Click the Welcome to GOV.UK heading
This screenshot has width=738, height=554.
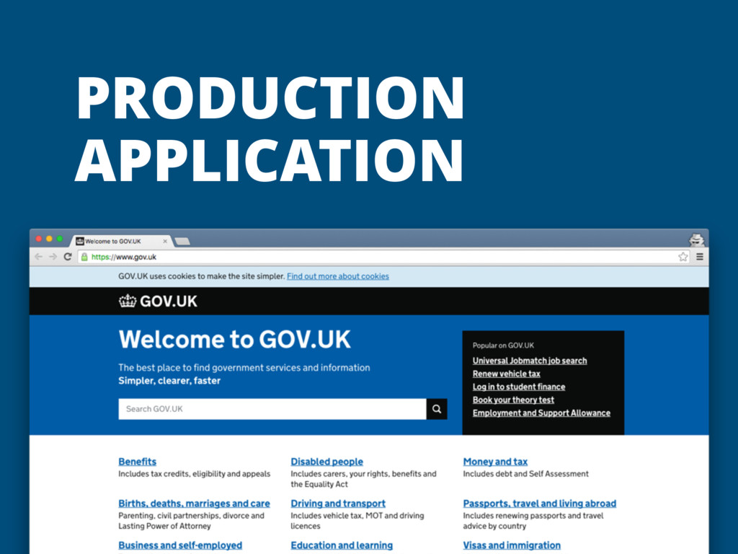tap(234, 339)
